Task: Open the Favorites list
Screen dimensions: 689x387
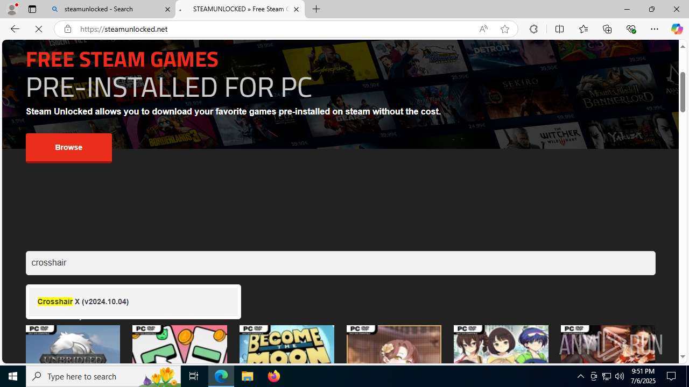Action: point(583,29)
